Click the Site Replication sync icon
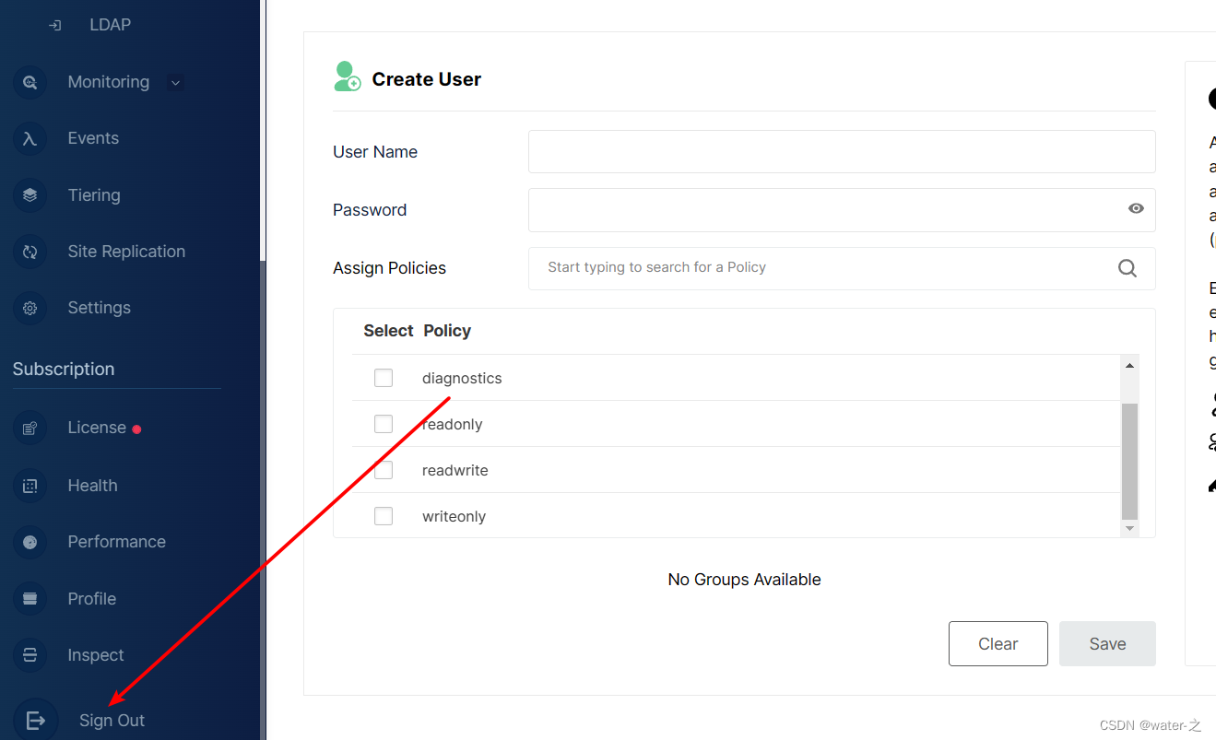 (30, 252)
